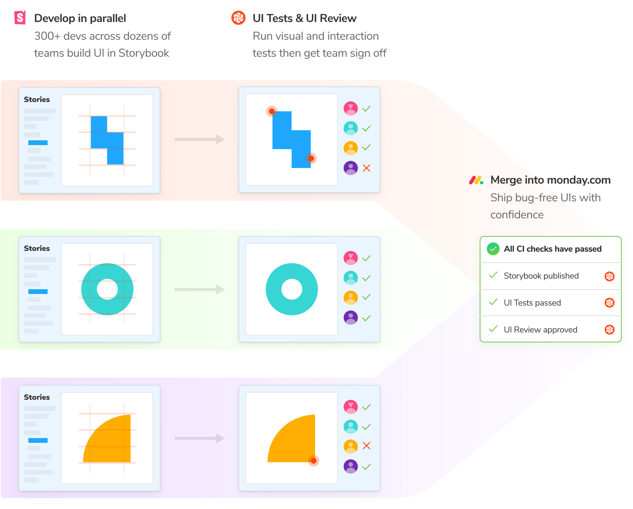
Task: Click the Chromatic icon on UI Tests passed row
Action: (x=609, y=303)
